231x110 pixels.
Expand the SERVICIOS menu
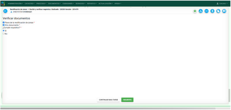click(81, 3)
